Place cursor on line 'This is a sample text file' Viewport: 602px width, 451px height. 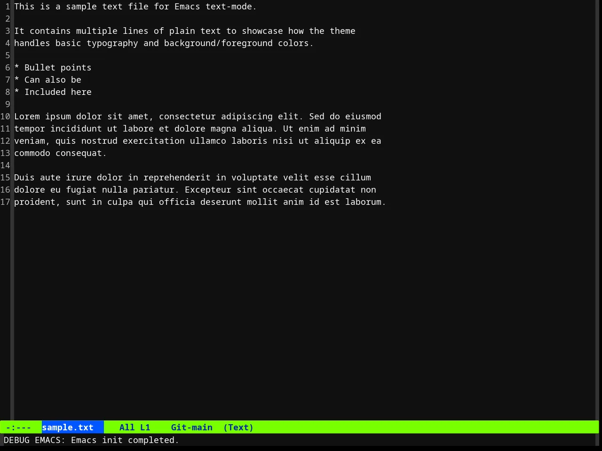click(135, 7)
